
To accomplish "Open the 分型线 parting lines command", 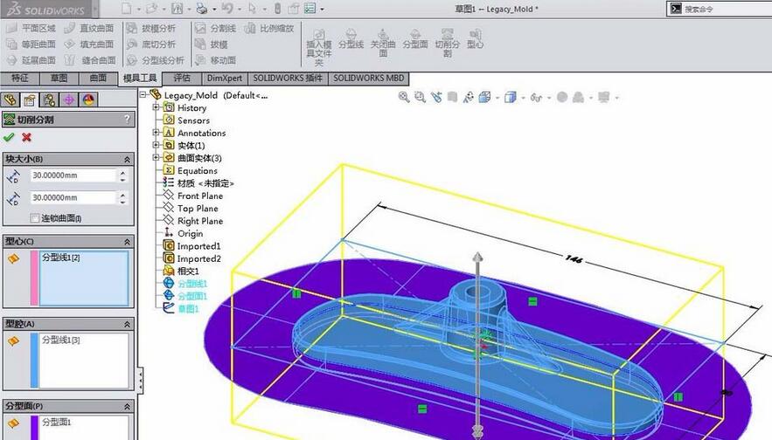I will 351,39.
